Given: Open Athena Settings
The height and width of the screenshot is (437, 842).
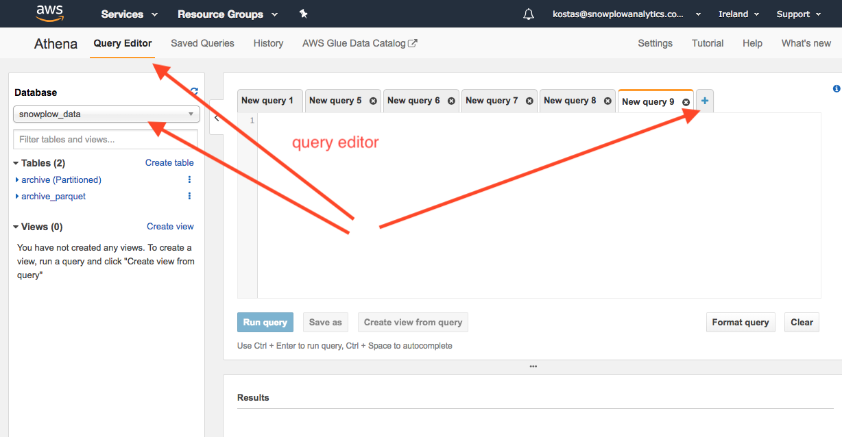Looking at the screenshot, I should (x=655, y=43).
